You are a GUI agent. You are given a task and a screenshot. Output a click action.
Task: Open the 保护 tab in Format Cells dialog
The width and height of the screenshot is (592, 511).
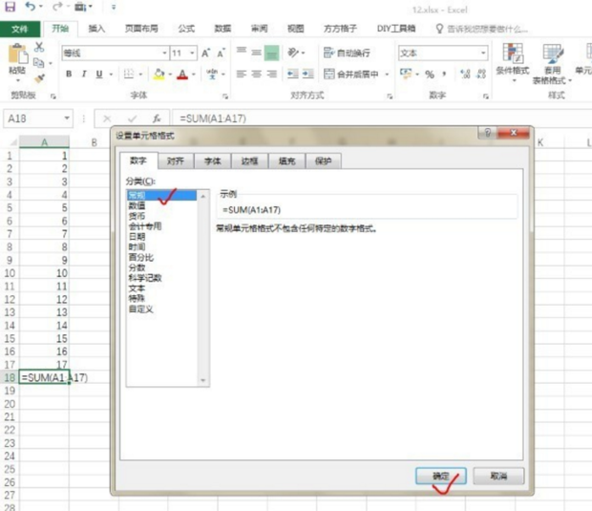pyautogui.click(x=323, y=161)
